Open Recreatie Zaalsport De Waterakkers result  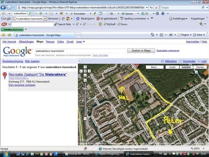(38, 75)
